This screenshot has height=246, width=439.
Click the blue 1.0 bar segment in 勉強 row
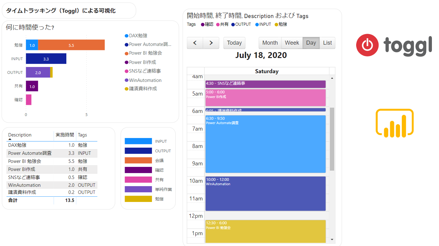tap(32, 45)
